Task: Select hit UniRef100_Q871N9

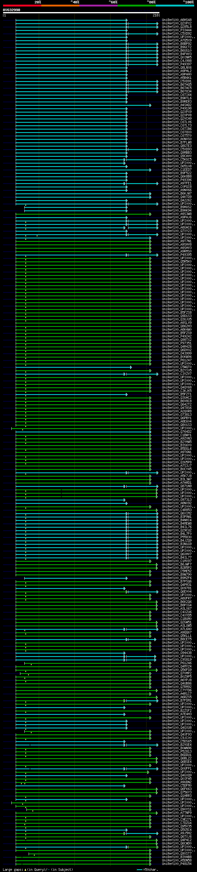Action: point(177,486)
